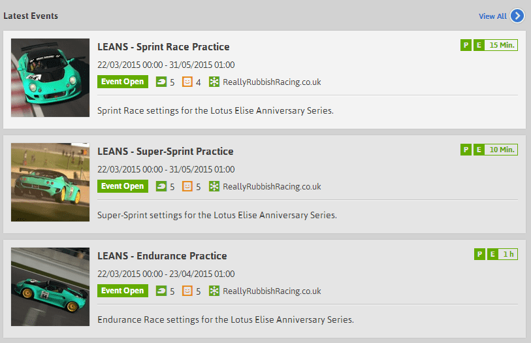Open the View All events link

pyautogui.click(x=492, y=16)
